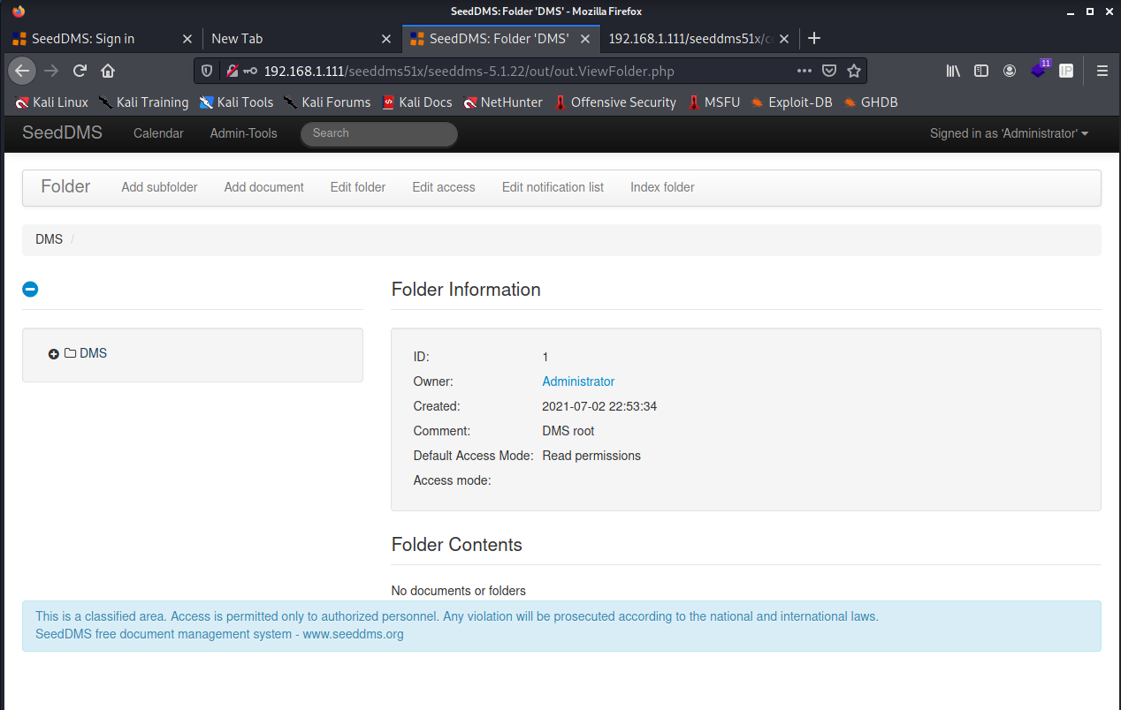Click the Save to Pocket icon
Image resolution: width=1121 pixels, height=710 pixels.
click(x=829, y=71)
